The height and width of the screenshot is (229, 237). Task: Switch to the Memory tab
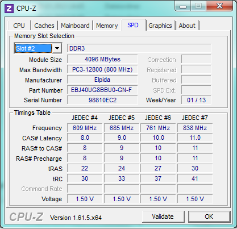(107, 26)
